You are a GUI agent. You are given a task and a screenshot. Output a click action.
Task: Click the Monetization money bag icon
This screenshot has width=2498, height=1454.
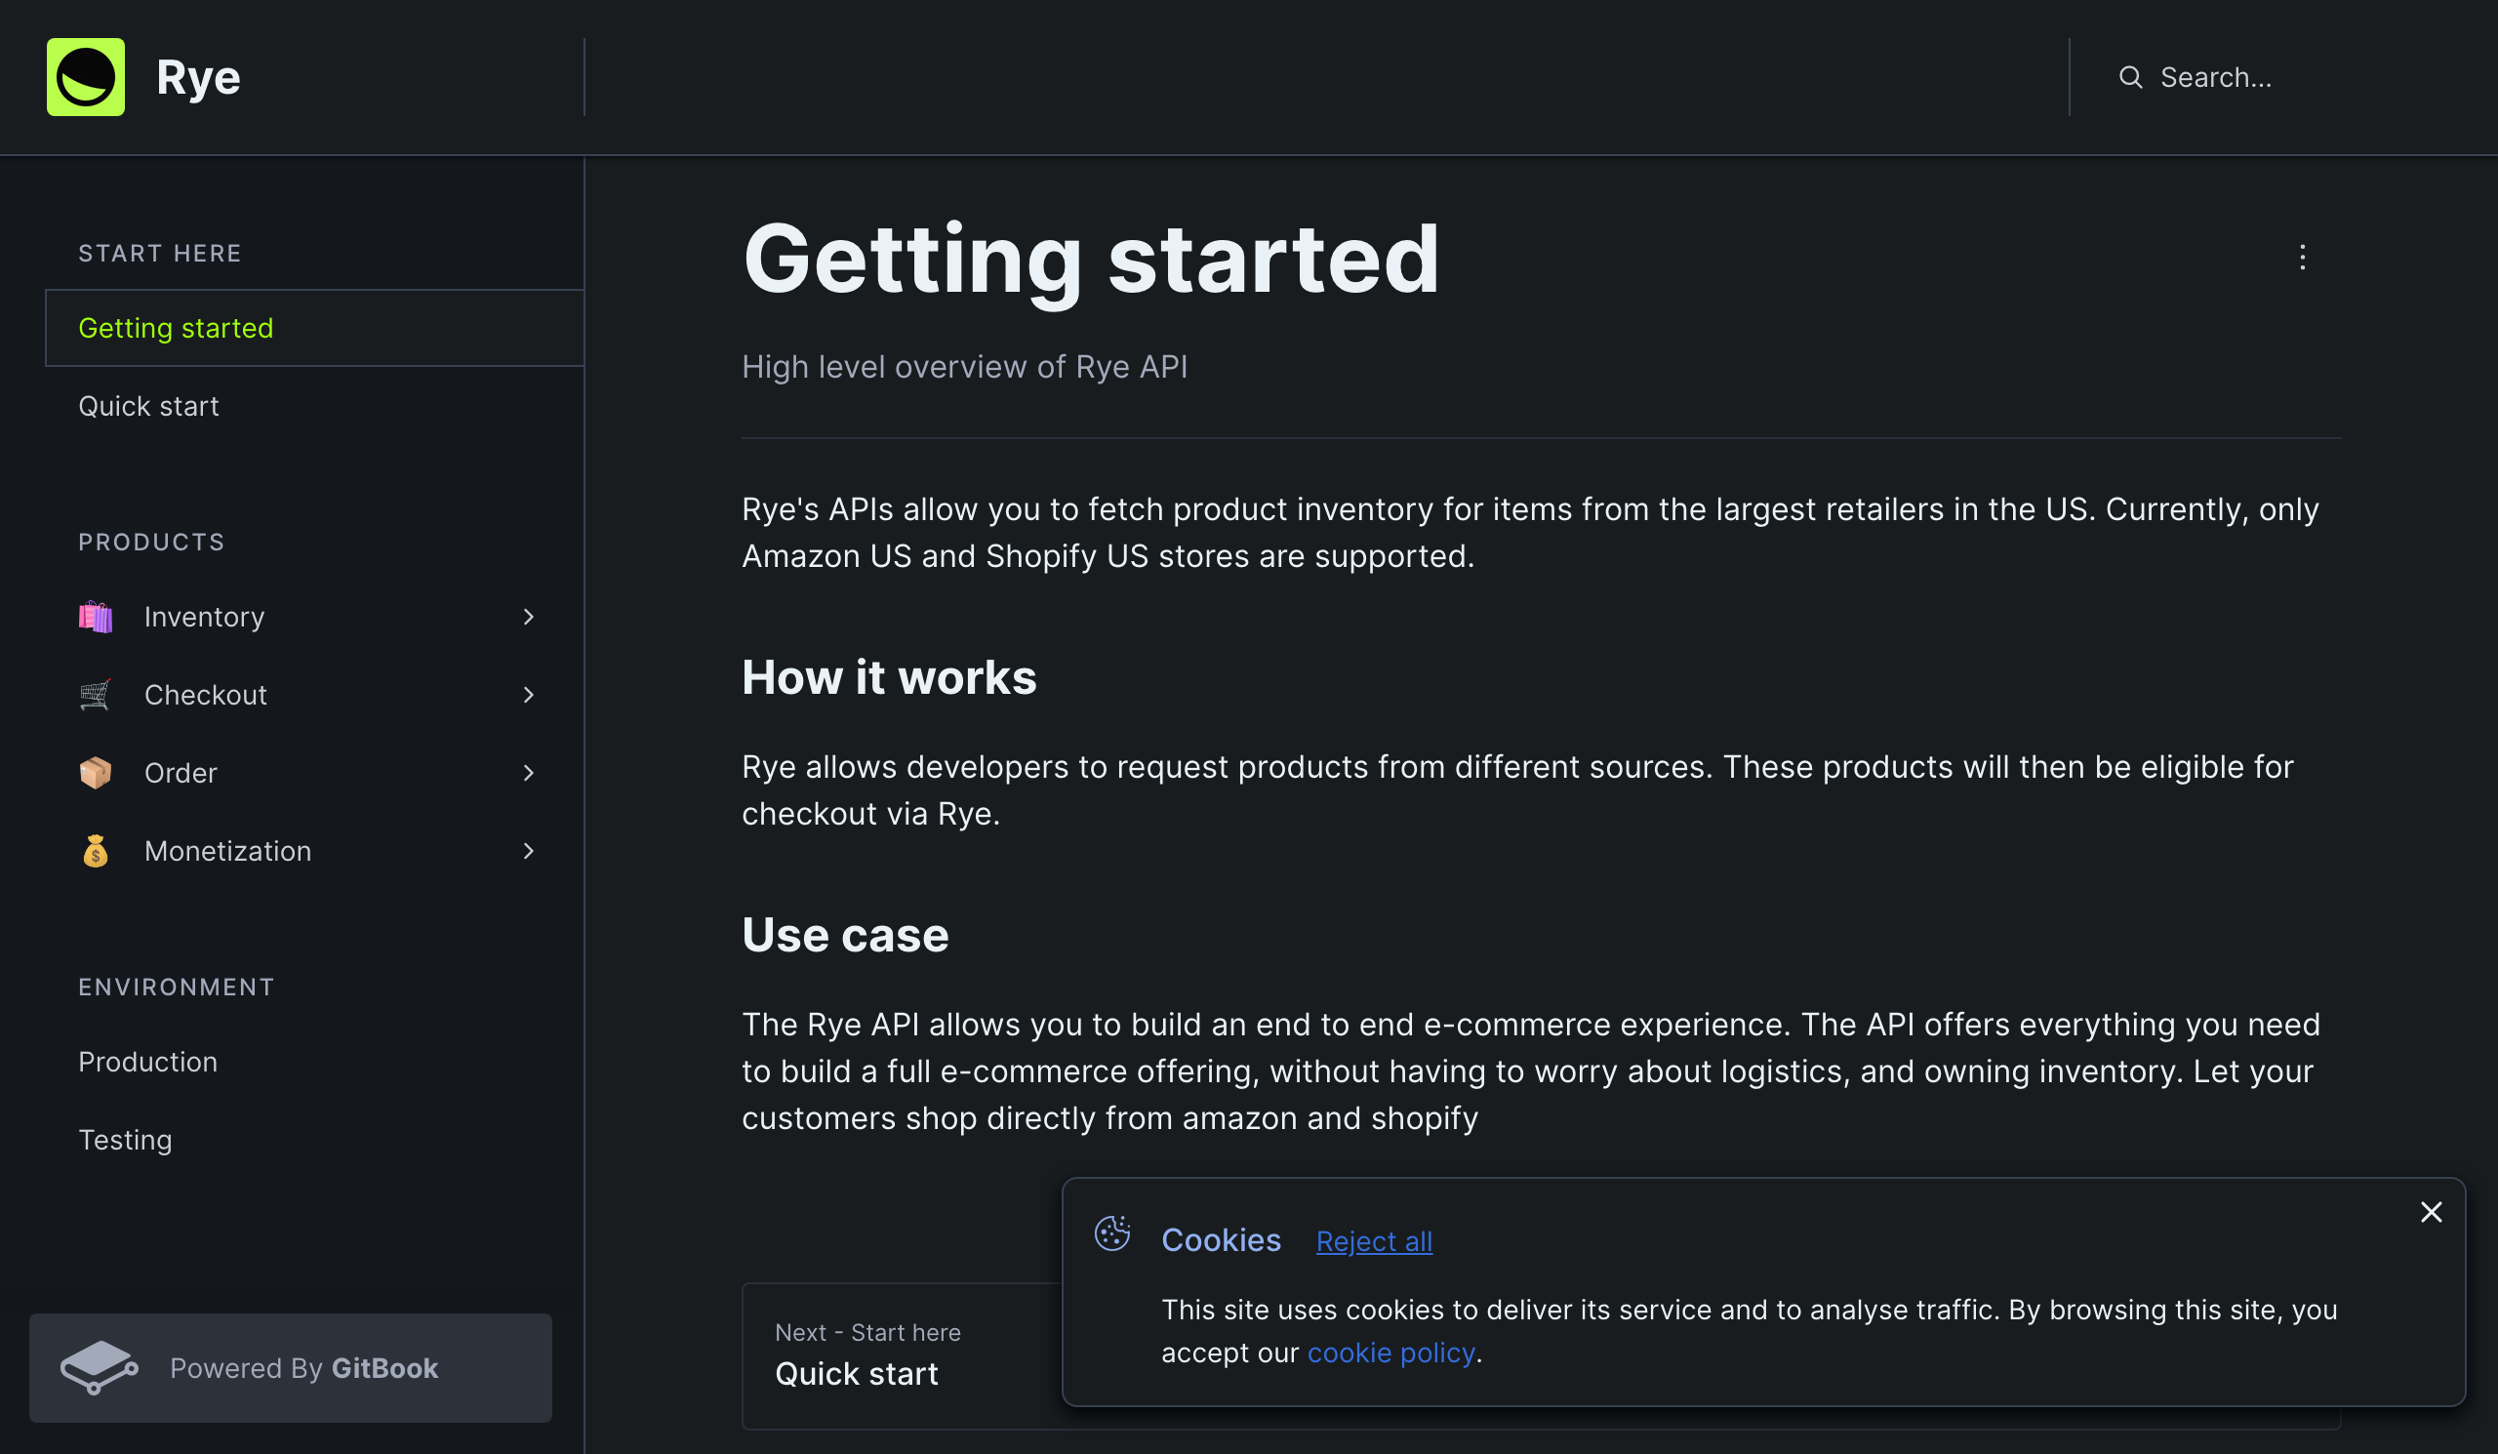pos(96,851)
